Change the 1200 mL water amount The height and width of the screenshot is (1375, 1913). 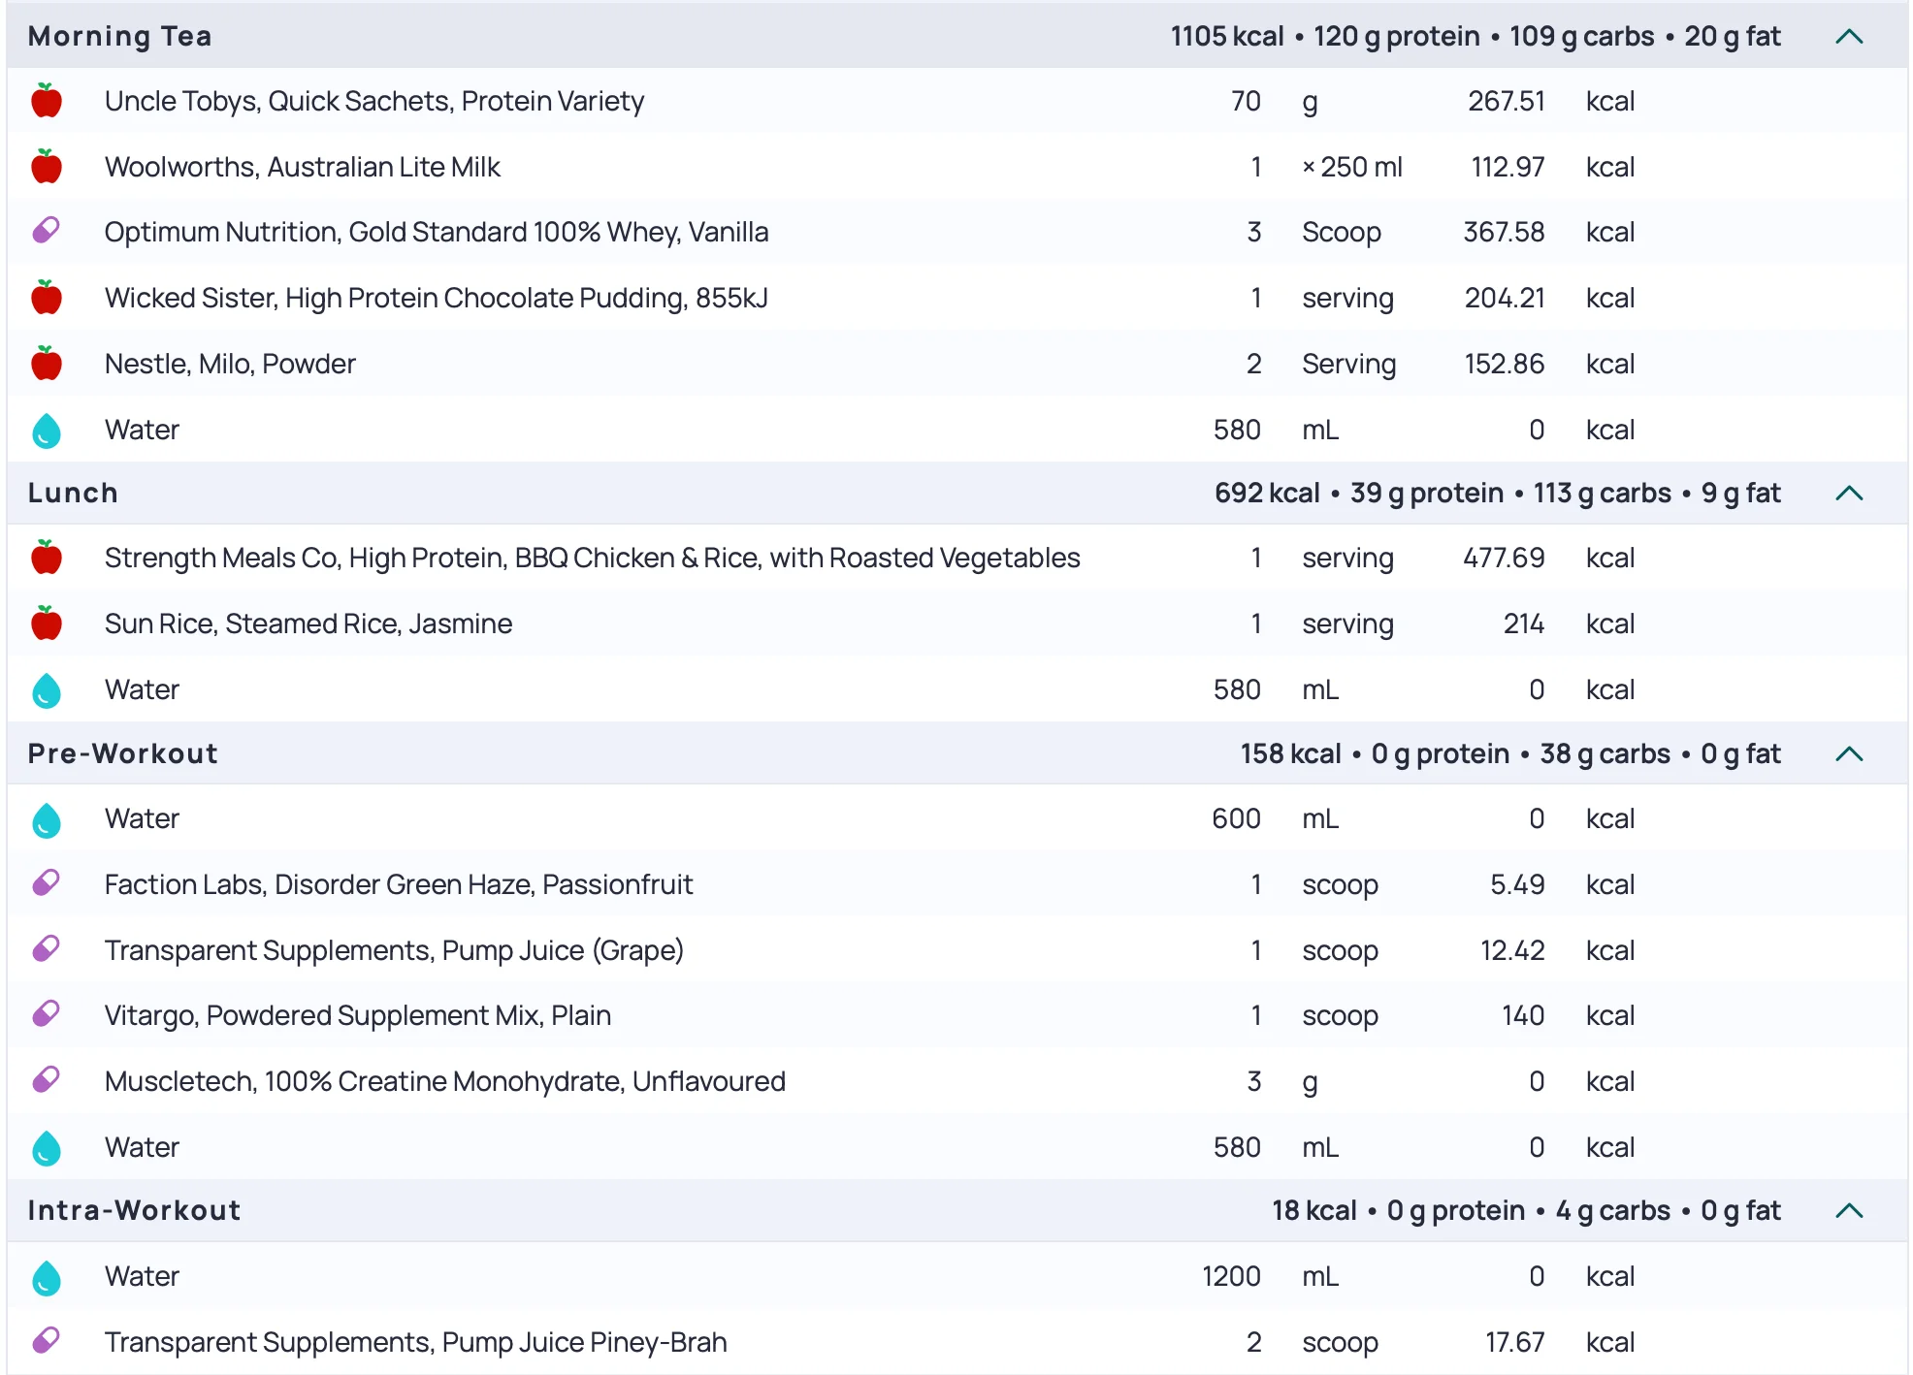point(1231,1276)
